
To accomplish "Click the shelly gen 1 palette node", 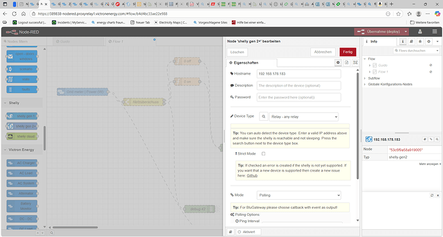I will click(x=22, y=116).
